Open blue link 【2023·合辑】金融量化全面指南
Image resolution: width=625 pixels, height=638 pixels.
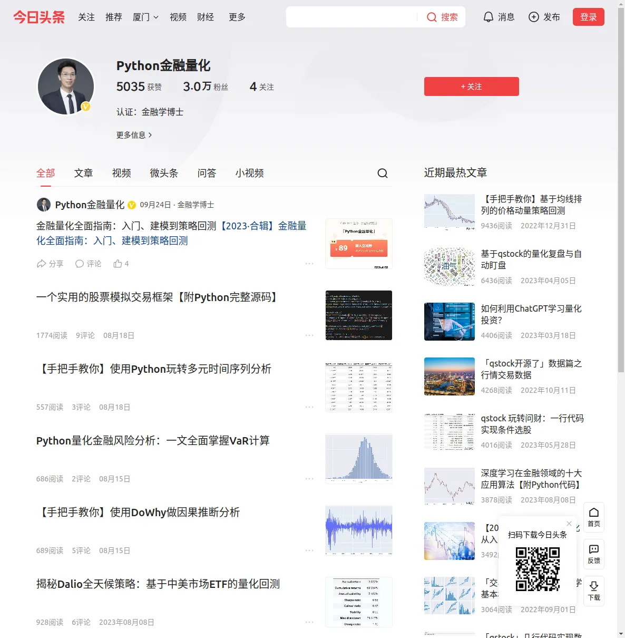[x=171, y=233]
